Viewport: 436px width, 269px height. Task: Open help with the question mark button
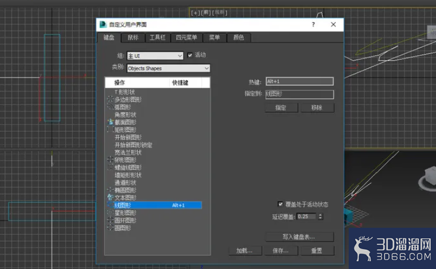pos(313,24)
